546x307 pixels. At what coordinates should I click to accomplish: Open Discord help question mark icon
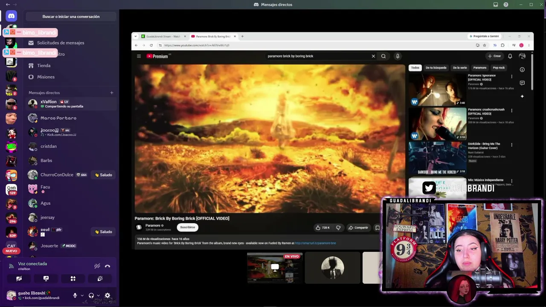pyautogui.click(x=506, y=5)
